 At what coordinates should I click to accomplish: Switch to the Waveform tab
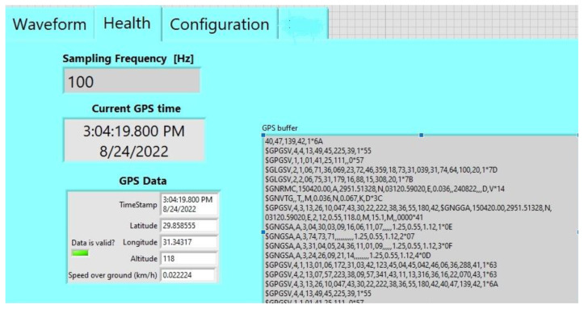pos(49,23)
